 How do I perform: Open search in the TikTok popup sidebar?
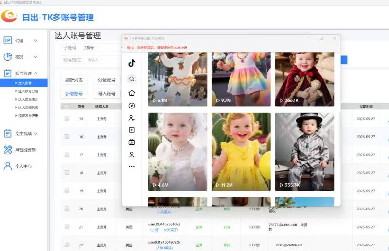coord(132,79)
